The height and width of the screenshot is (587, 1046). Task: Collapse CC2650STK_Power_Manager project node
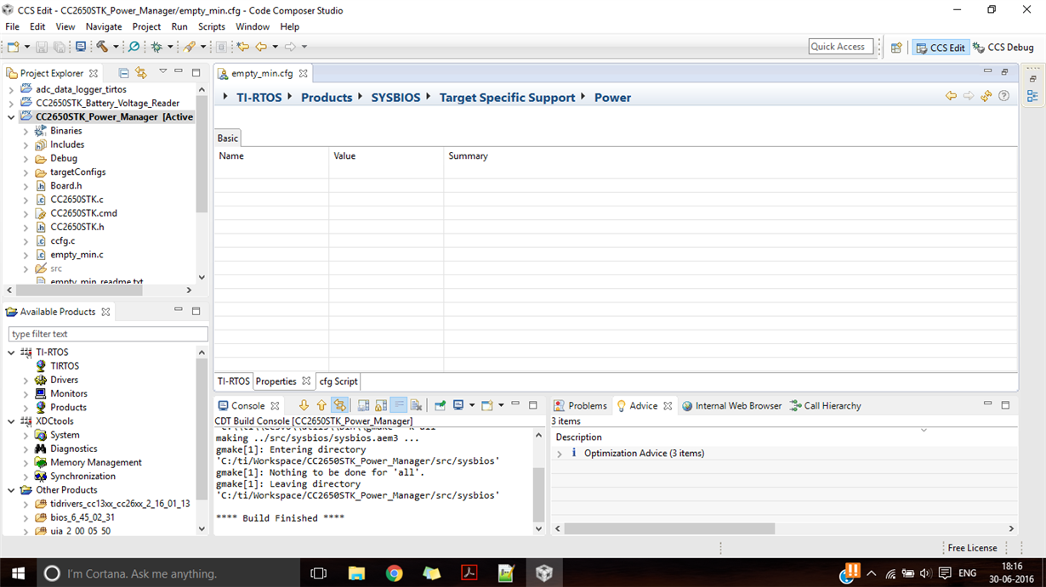tap(11, 117)
